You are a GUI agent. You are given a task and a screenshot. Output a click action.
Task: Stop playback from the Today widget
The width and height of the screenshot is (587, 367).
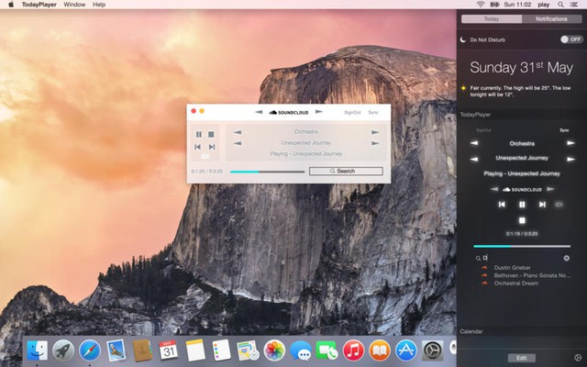(522, 220)
